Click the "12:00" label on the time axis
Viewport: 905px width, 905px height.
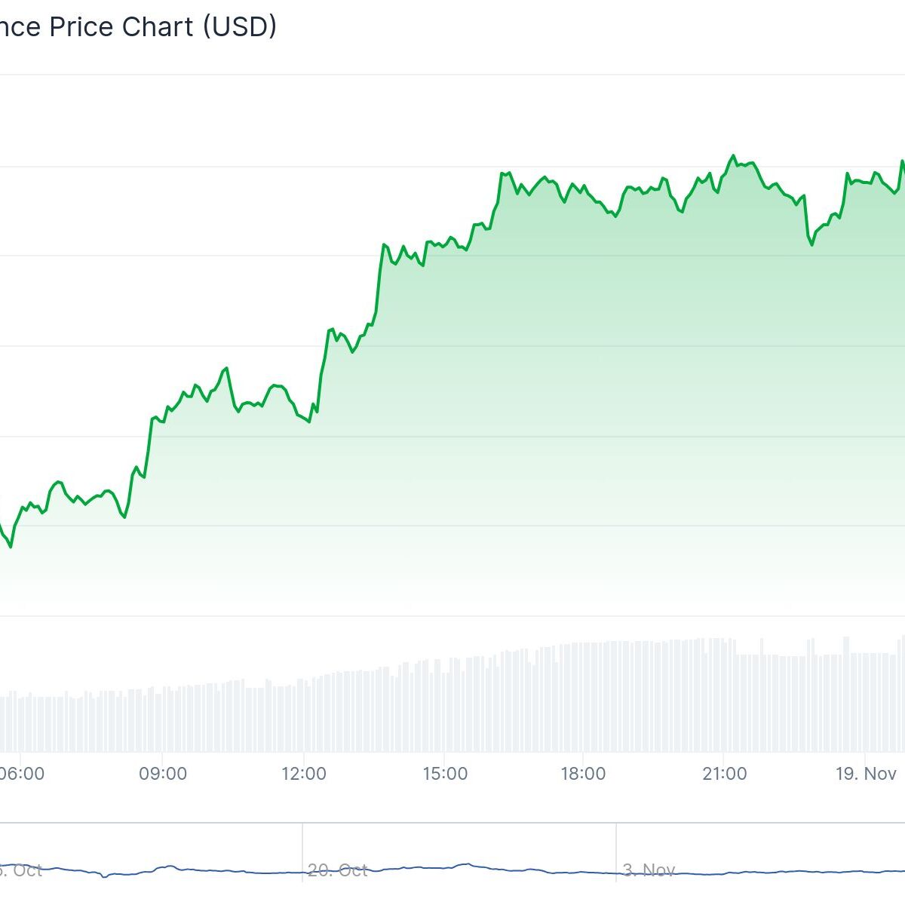(304, 774)
